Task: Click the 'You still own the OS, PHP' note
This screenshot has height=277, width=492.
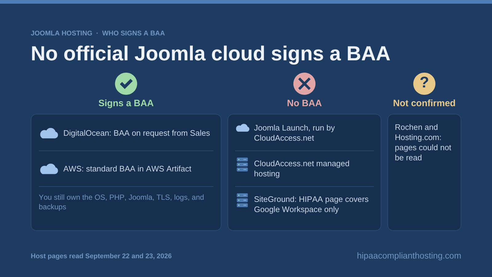Action: point(121,202)
